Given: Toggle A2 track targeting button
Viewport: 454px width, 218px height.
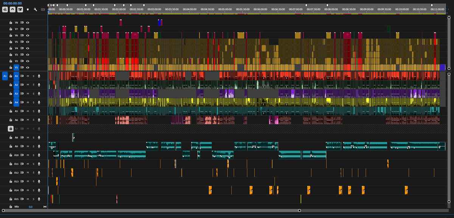Looking at the screenshot, I should tap(16, 85).
